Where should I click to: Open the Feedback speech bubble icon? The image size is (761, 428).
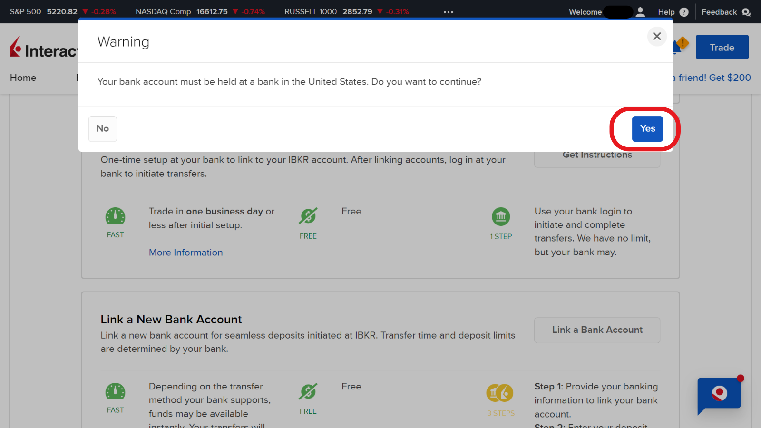(746, 12)
